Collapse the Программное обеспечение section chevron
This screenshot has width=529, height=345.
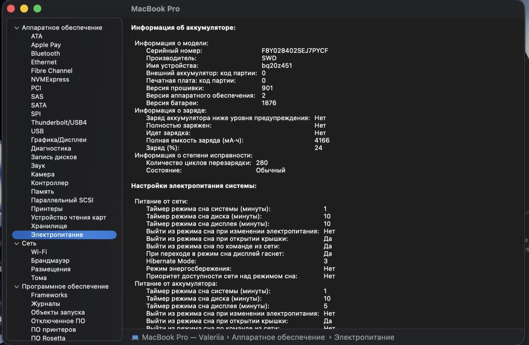[x=16, y=287]
